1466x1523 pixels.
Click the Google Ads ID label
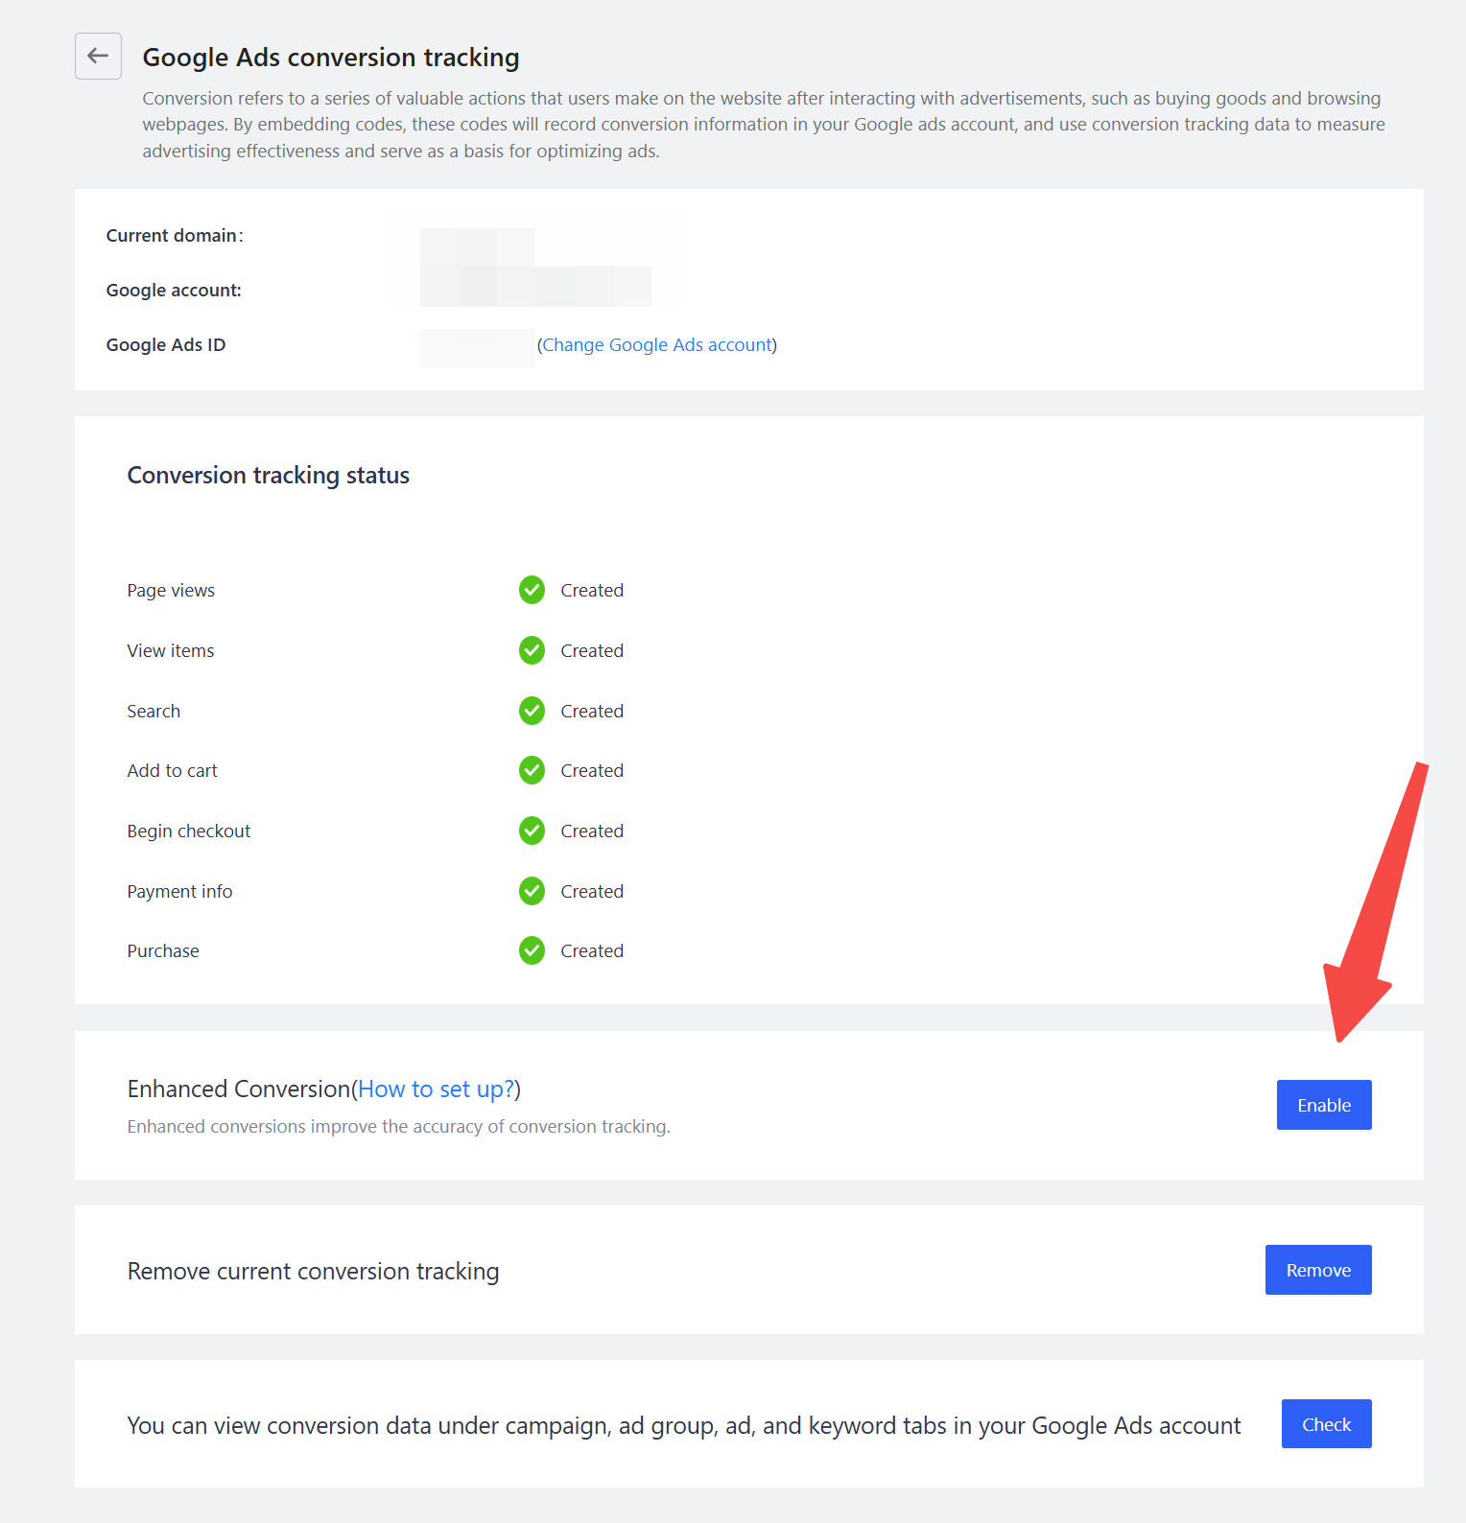[166, 344]
